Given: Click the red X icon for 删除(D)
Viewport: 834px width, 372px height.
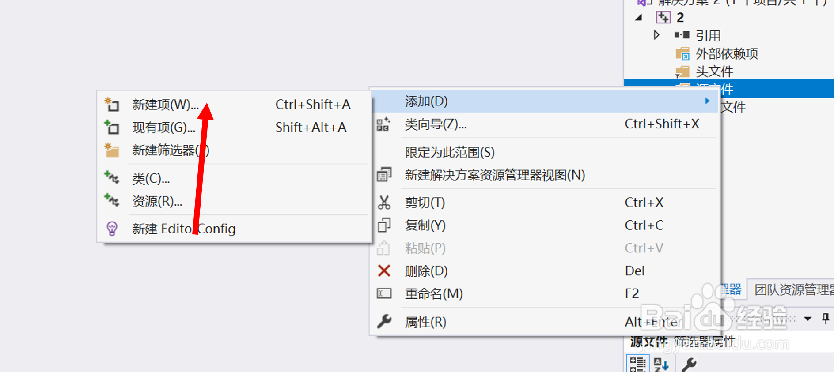Looking at the screenshot, I should 384,271.
